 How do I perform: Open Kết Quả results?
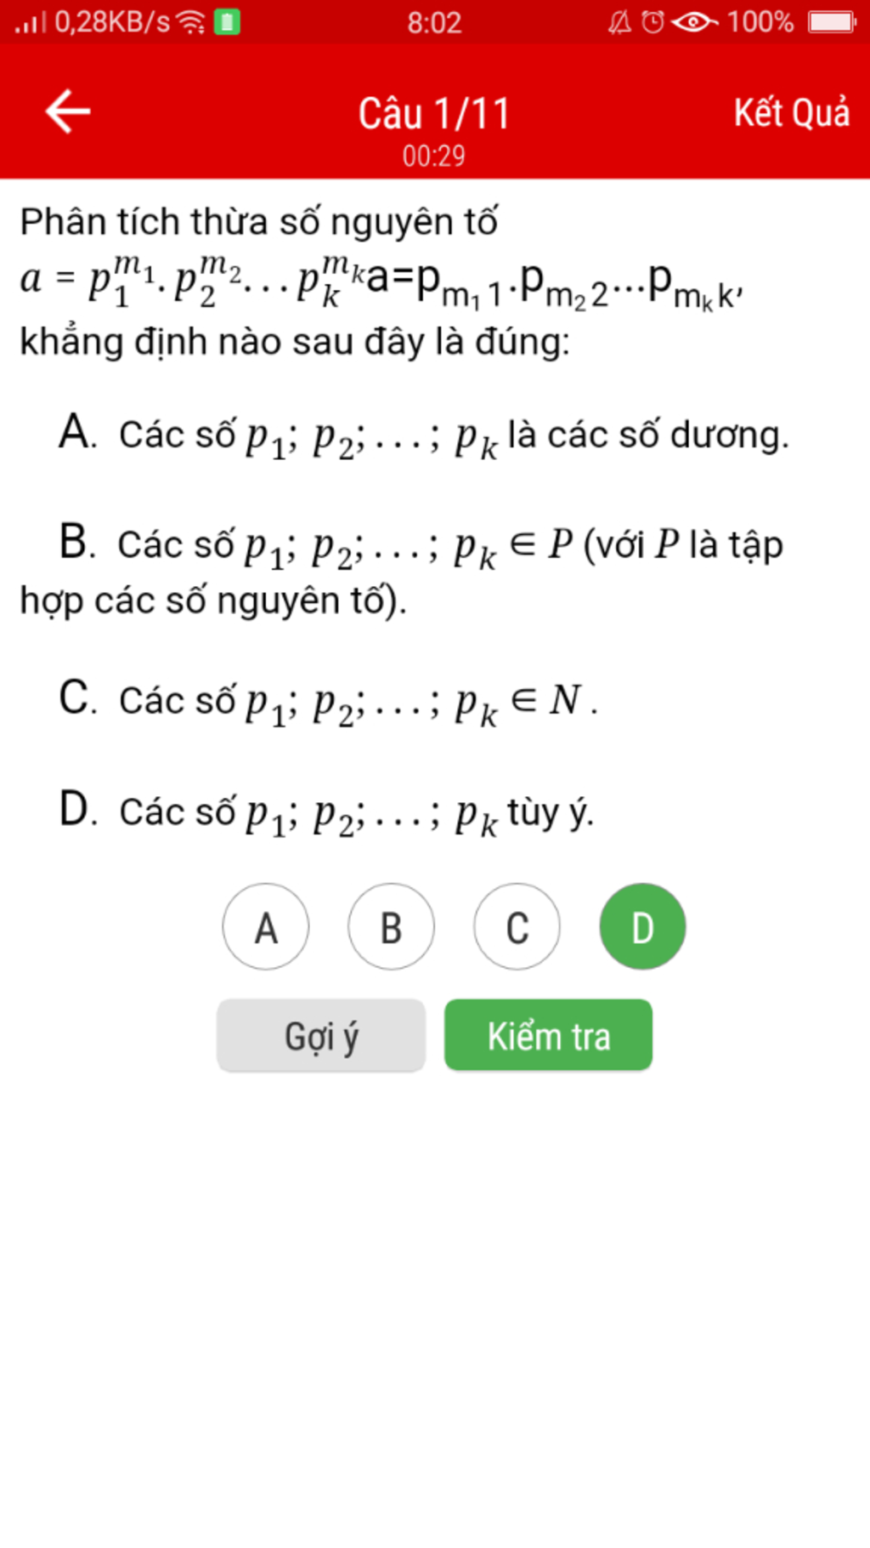pyautogui.click(x=791, y=113)
